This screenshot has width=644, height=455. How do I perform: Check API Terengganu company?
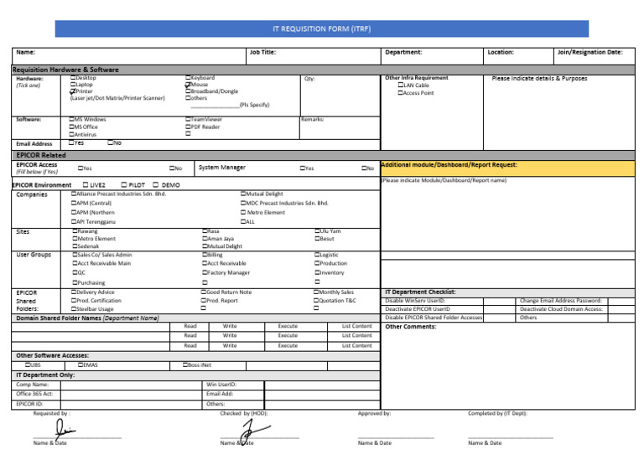pos(74,221)
